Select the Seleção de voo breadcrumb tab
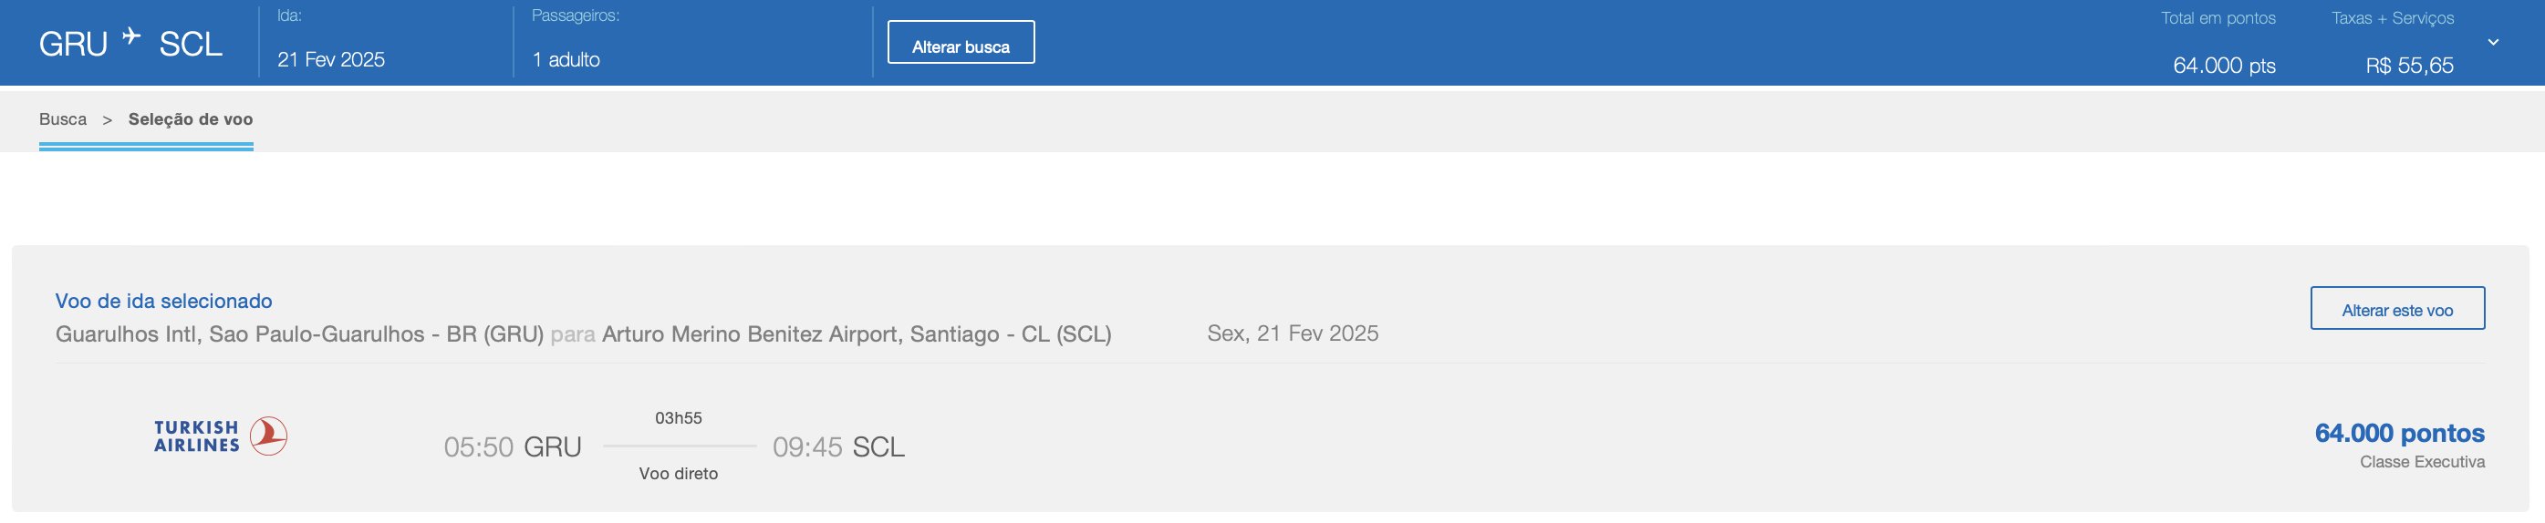Viewport: 2545px width, 523px height. (191, 119)
